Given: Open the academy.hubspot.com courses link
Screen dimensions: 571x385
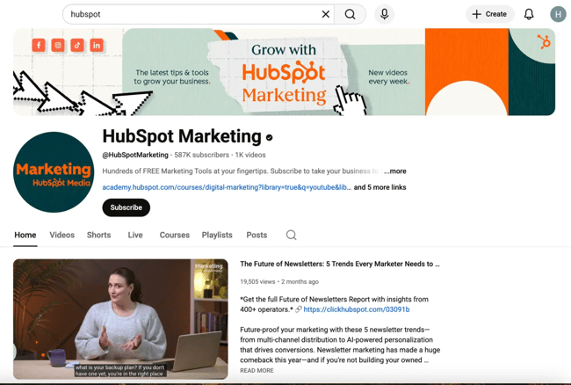Looking at the screenshot, I should pyautogui.click(x=227, y=187).
